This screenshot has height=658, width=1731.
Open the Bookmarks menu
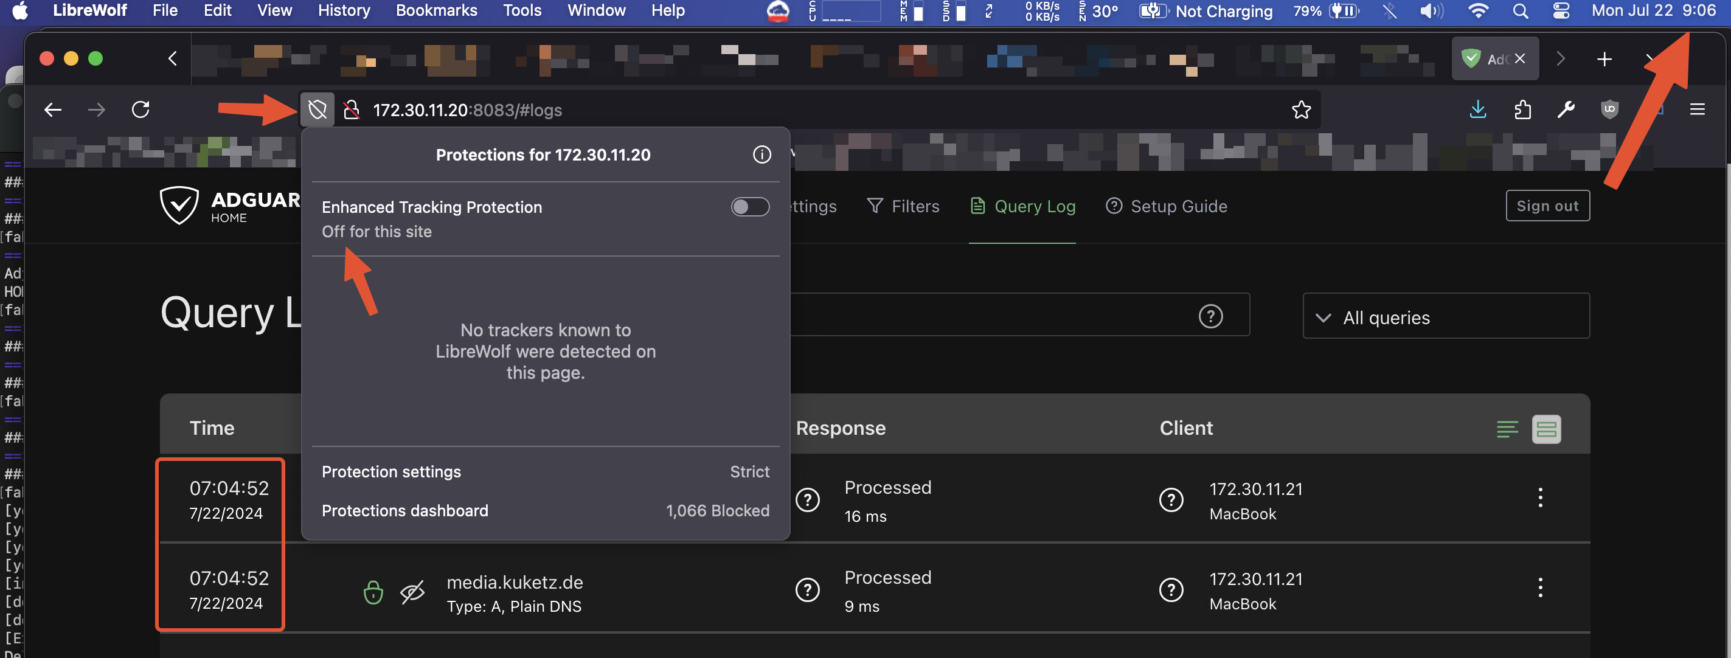pyautogui.click(x=436, y=11)
